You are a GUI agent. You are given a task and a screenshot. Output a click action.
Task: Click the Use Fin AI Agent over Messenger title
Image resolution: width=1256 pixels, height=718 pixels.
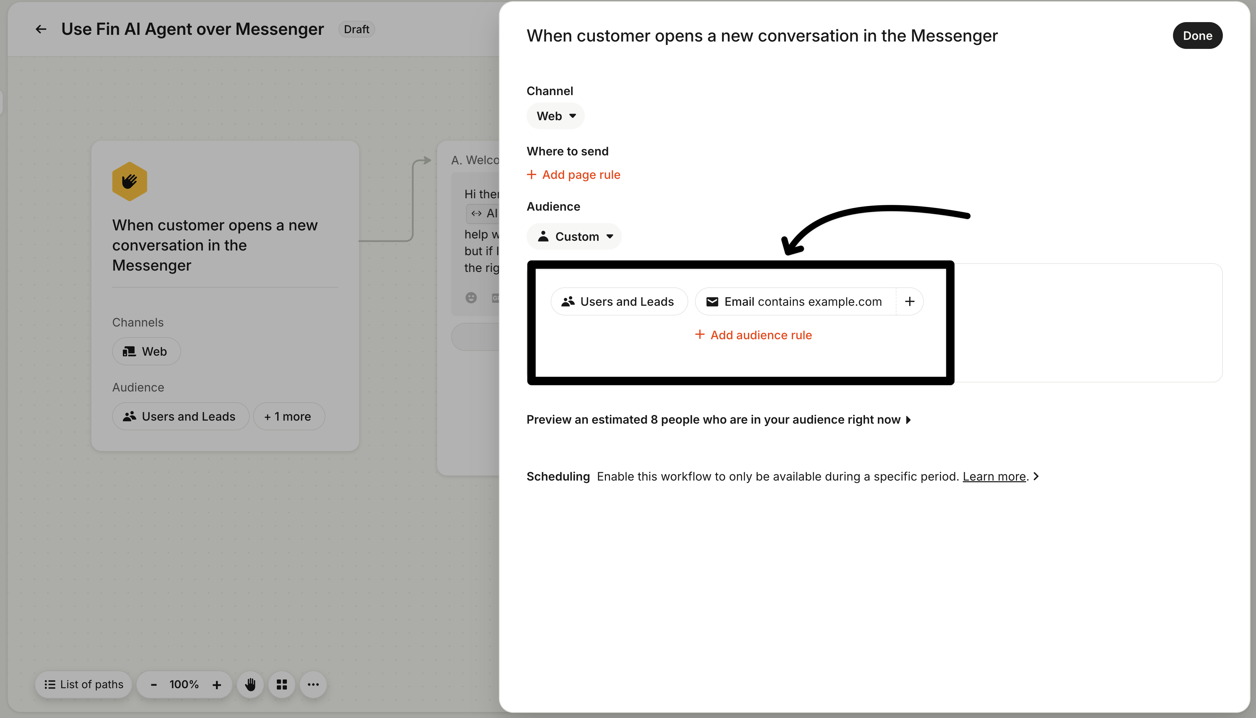tap(192, 29)
